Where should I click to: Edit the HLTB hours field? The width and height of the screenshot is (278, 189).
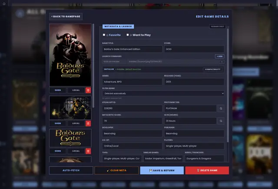pyautogui.click(x=190, y=121)
